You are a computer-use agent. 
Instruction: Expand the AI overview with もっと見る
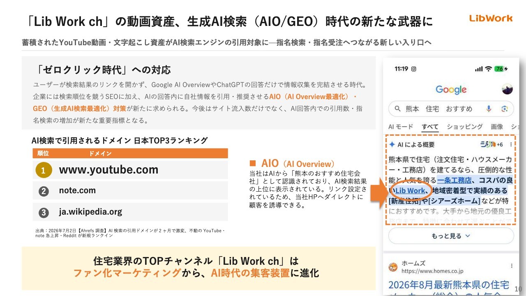click(451, 236)
